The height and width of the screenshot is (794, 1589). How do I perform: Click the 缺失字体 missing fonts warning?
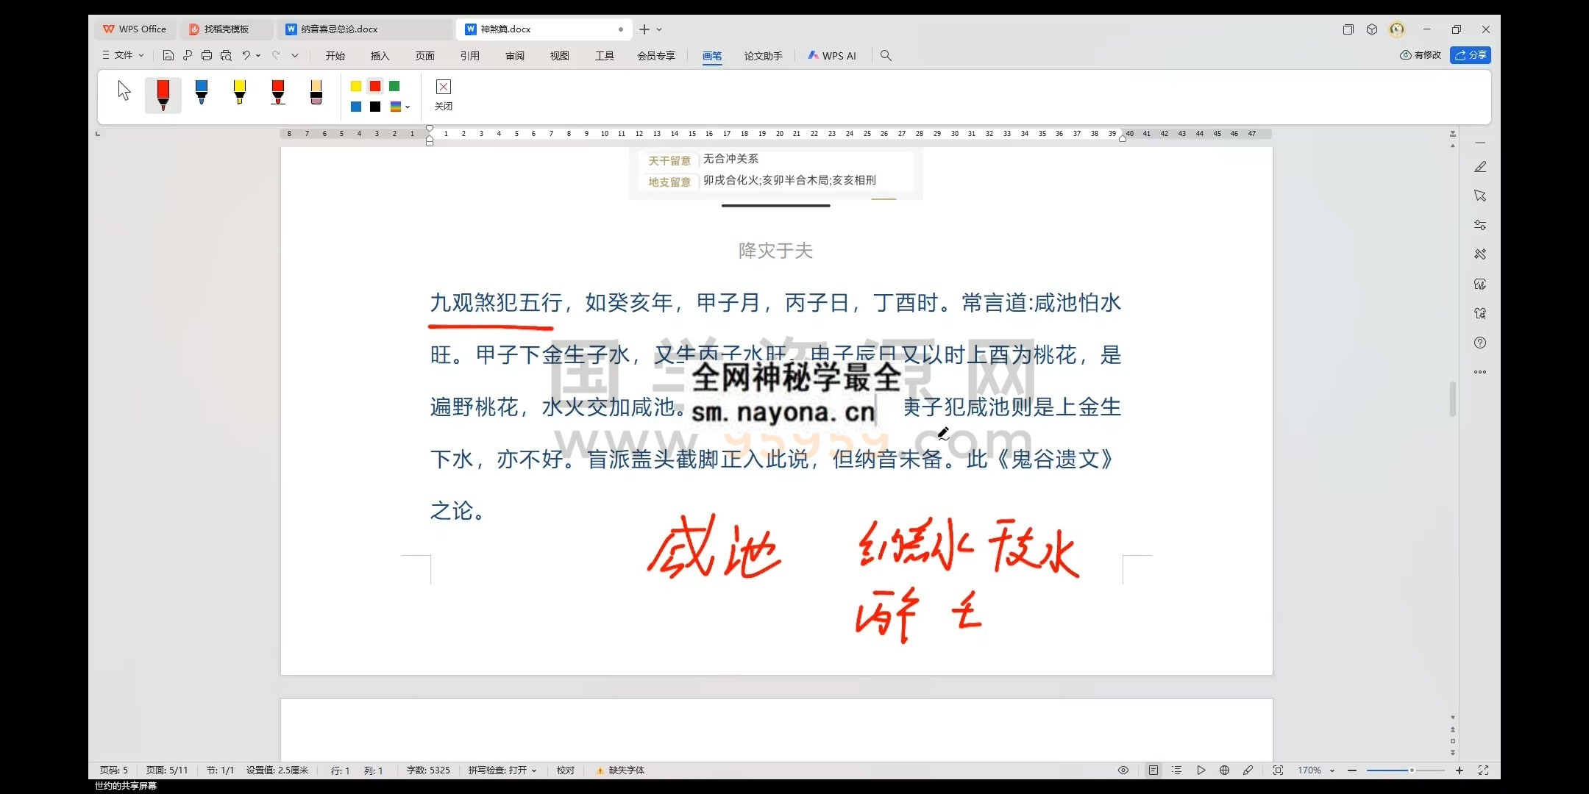click(620, 770)
